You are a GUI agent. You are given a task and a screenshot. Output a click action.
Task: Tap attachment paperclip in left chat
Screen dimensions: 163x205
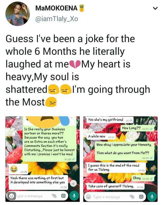pos(54,196)
